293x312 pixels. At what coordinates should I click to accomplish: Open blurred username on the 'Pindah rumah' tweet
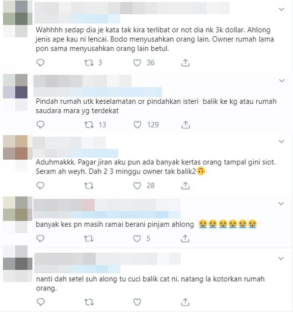[82, 81]
